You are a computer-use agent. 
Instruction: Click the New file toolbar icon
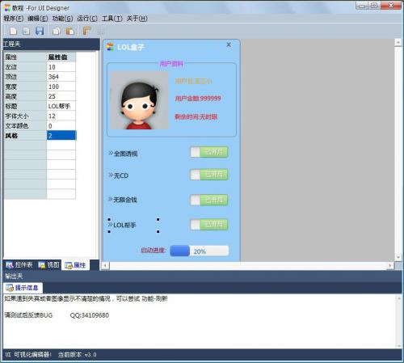pos(13,31)
